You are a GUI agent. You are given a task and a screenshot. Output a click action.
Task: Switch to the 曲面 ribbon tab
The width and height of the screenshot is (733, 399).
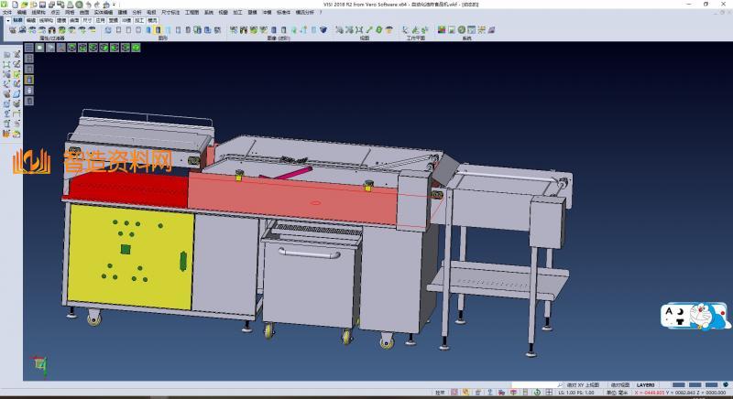pyautogui.click(x=74, y=18)
